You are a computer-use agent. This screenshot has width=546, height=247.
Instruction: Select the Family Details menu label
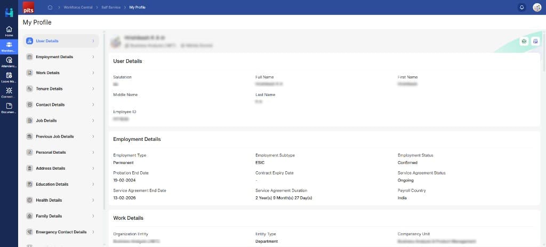(x=49, y=216)
